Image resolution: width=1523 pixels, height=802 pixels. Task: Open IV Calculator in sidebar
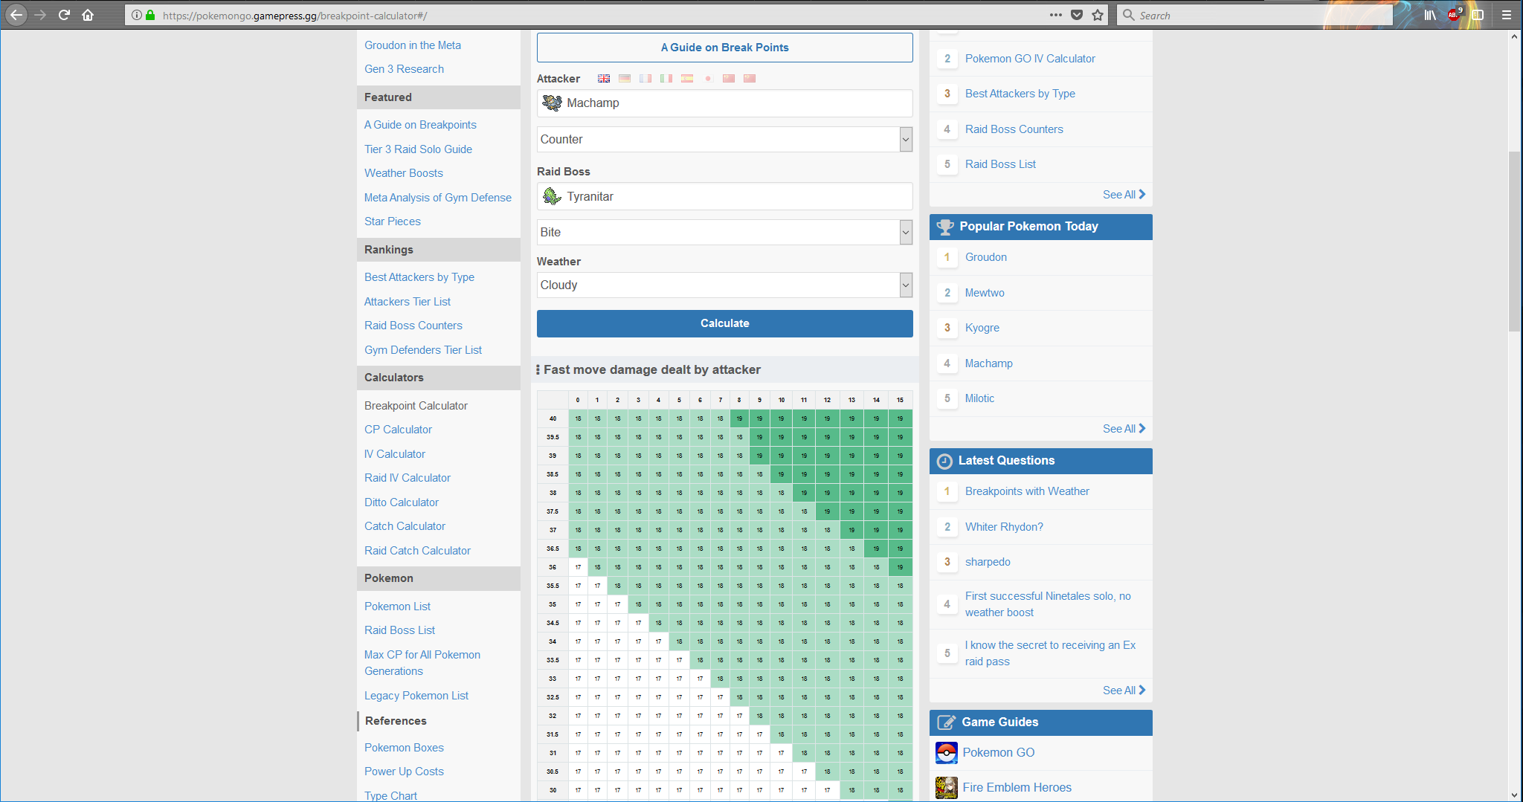pyautogui.click(x=395, y=454)
